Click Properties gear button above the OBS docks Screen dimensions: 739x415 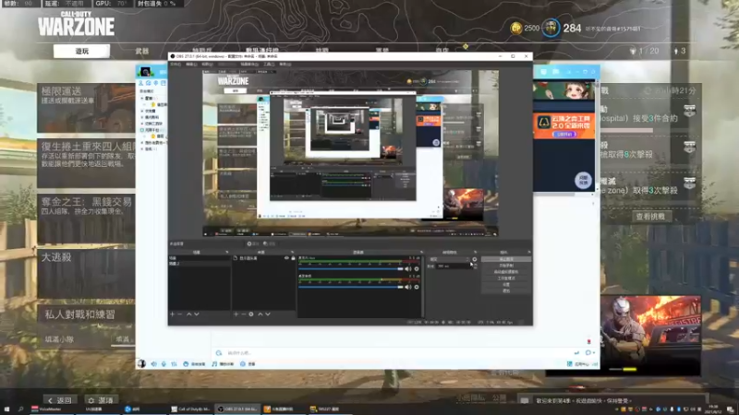tap(253, 243)
